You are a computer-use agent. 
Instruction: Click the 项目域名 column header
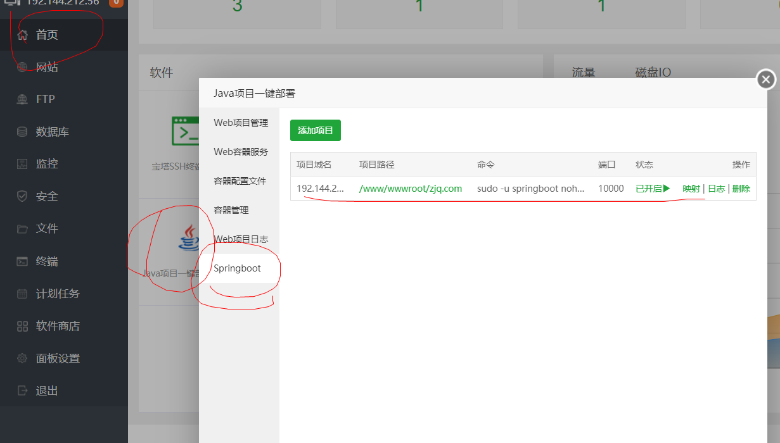tap(314, 165)
